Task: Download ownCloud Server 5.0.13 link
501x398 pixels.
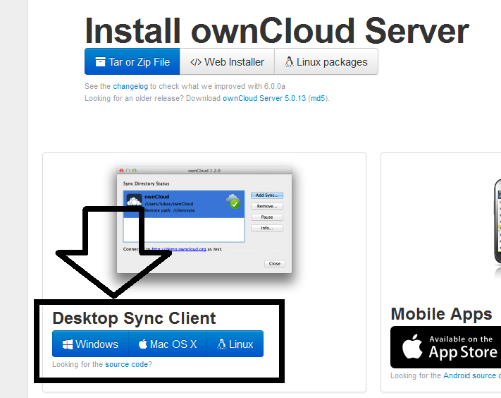Action: [264, 98]
